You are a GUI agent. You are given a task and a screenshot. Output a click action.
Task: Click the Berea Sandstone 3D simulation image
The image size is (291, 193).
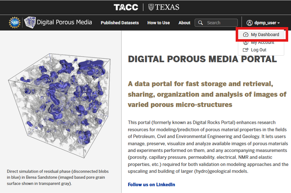60,106
